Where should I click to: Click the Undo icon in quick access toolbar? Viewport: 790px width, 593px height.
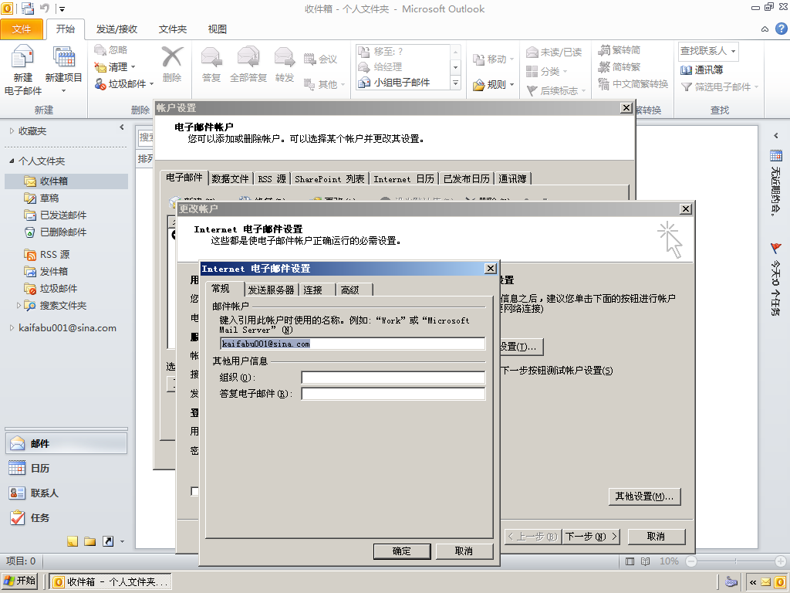[45, 8]
